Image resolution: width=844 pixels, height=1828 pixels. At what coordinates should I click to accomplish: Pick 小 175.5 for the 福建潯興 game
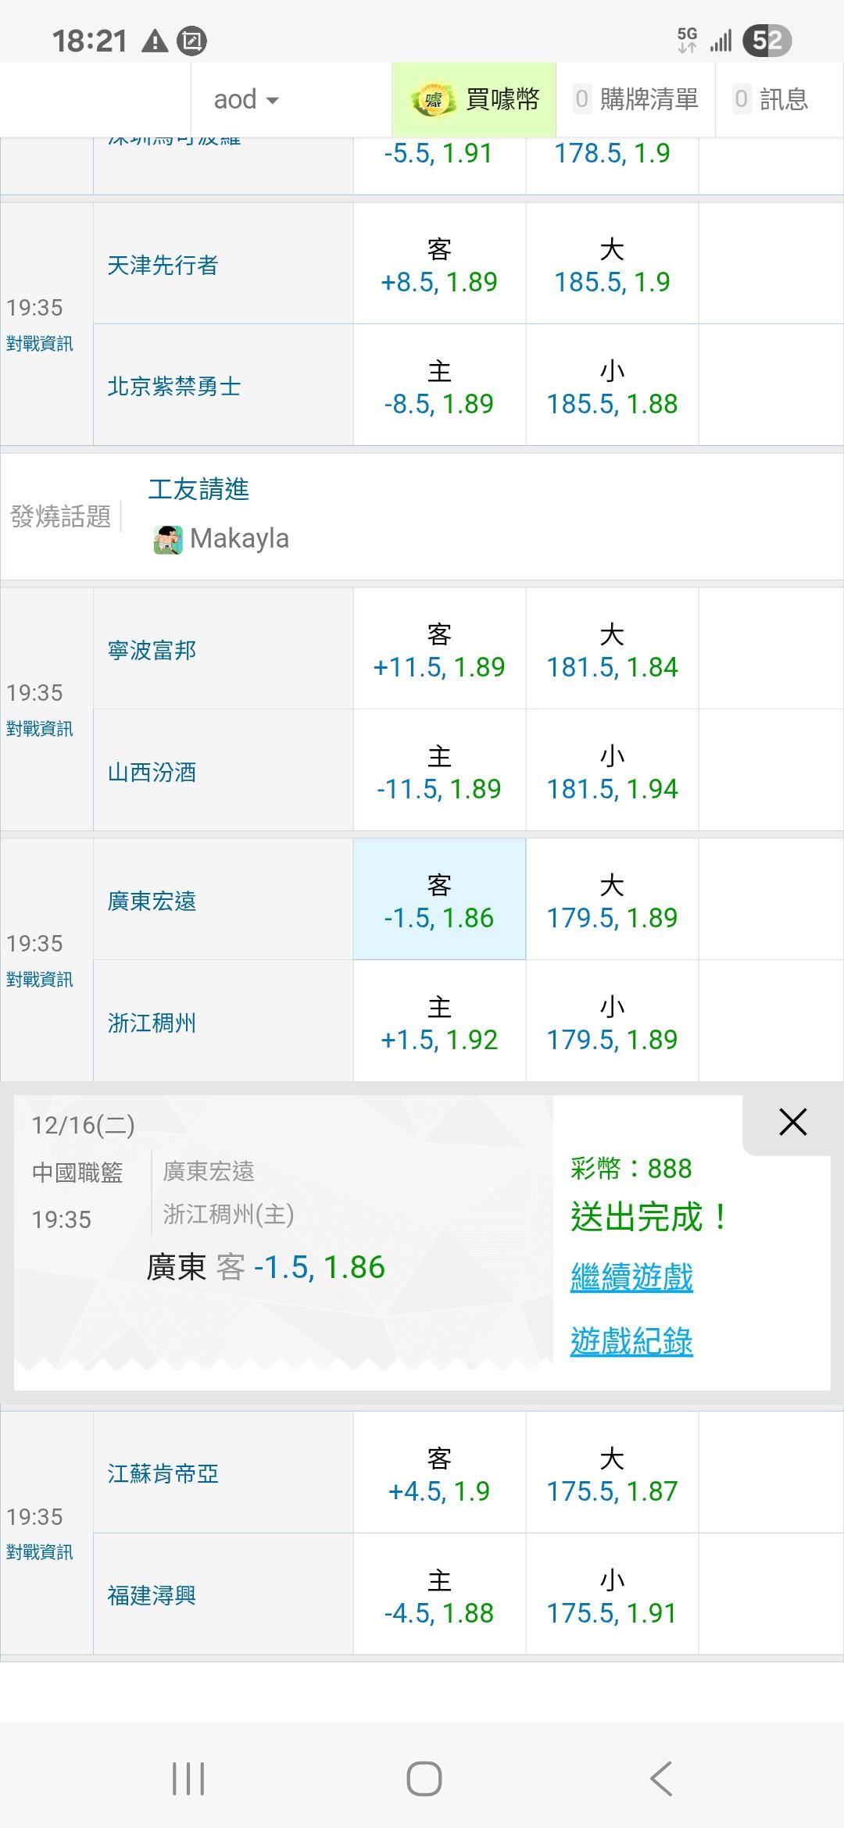tap(612, 1596)
